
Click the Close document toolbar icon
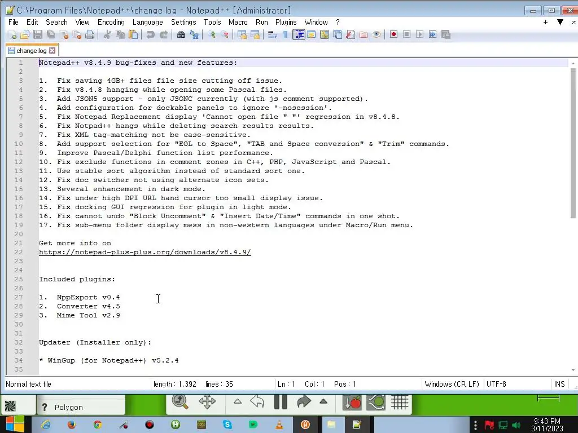click(64, 34)
